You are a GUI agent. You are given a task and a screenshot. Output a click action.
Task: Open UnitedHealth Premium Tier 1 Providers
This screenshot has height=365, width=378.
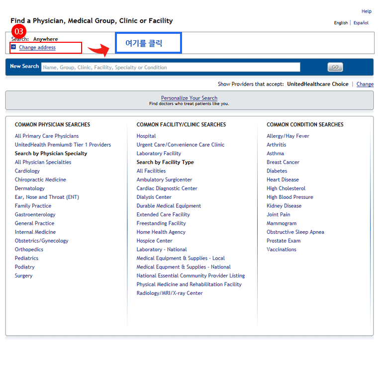[x=63, y=145]
